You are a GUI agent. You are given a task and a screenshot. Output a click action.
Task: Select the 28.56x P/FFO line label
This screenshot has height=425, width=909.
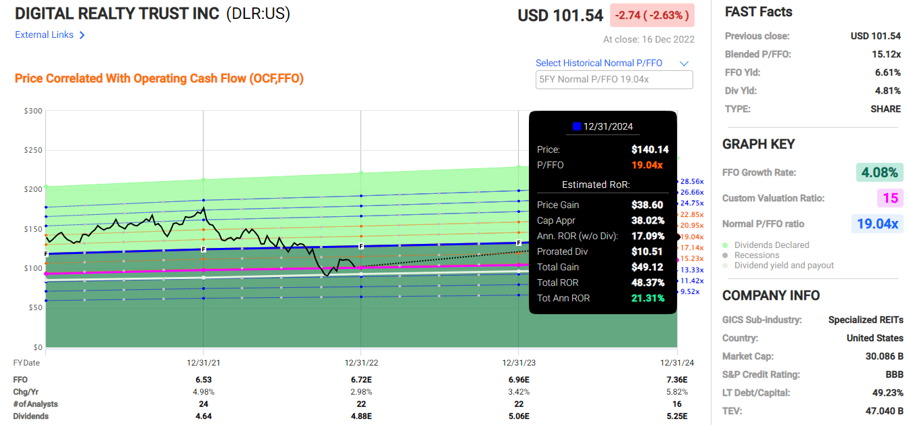692,181
